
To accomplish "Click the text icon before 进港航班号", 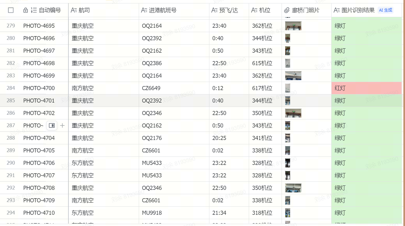I will [144, 10].
